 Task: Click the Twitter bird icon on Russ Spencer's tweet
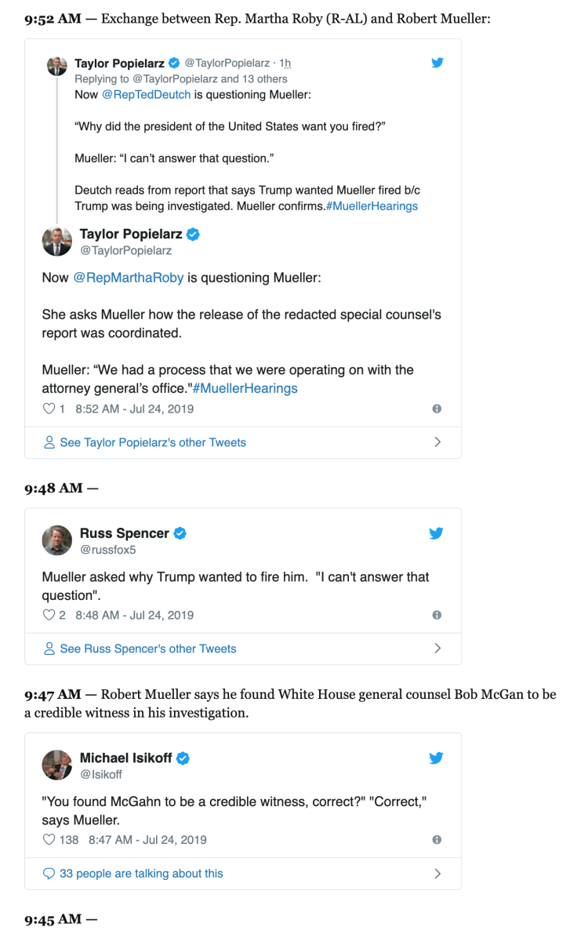pos(436,532)
